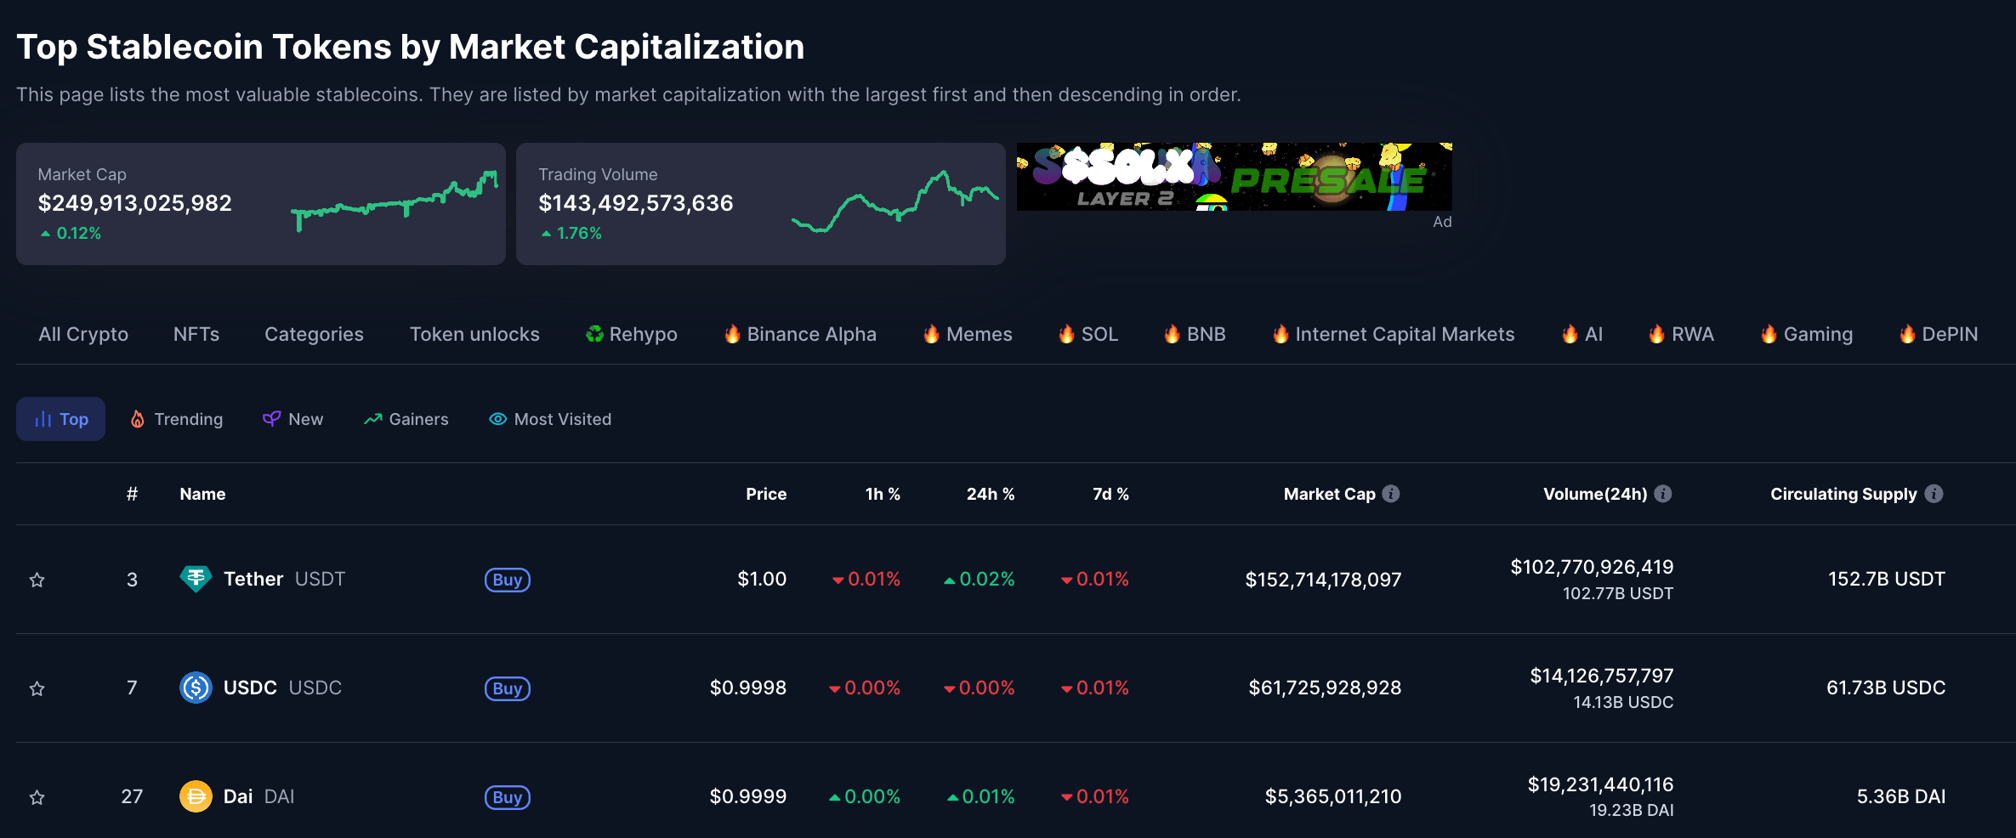The height and width of the screenshot is (838, 2016).
Task: Click the Memes flame icon
Action: 932,334
